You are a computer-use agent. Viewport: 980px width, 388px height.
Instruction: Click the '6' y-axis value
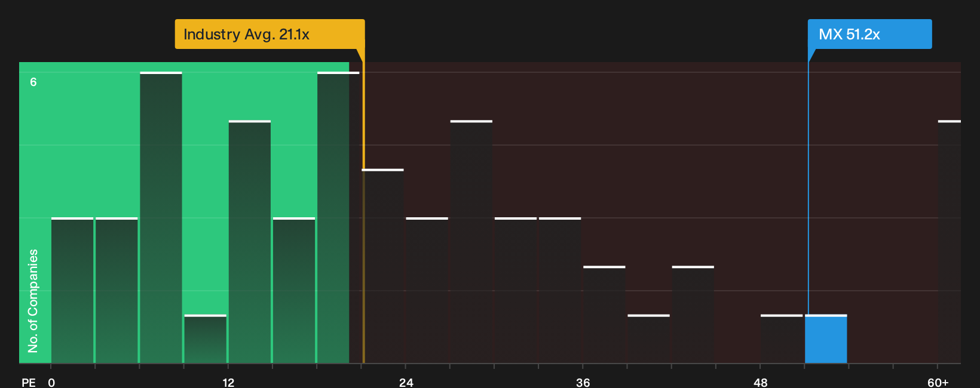[33, 82]
